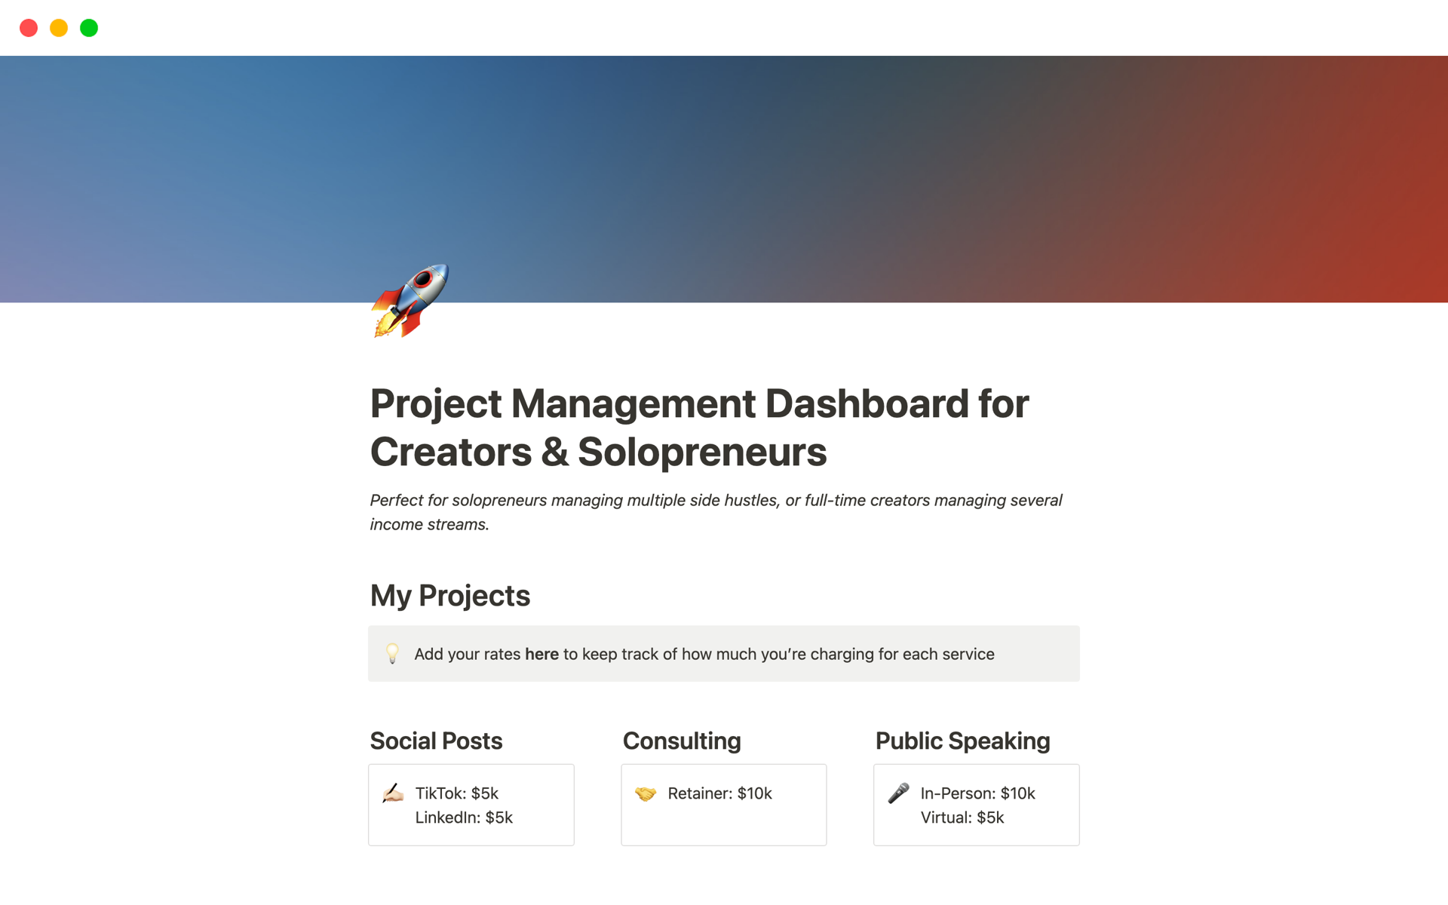Click the "In-Person: $10k" rate line
Viewport: 1448px width, 905px height.
[977, 793]
